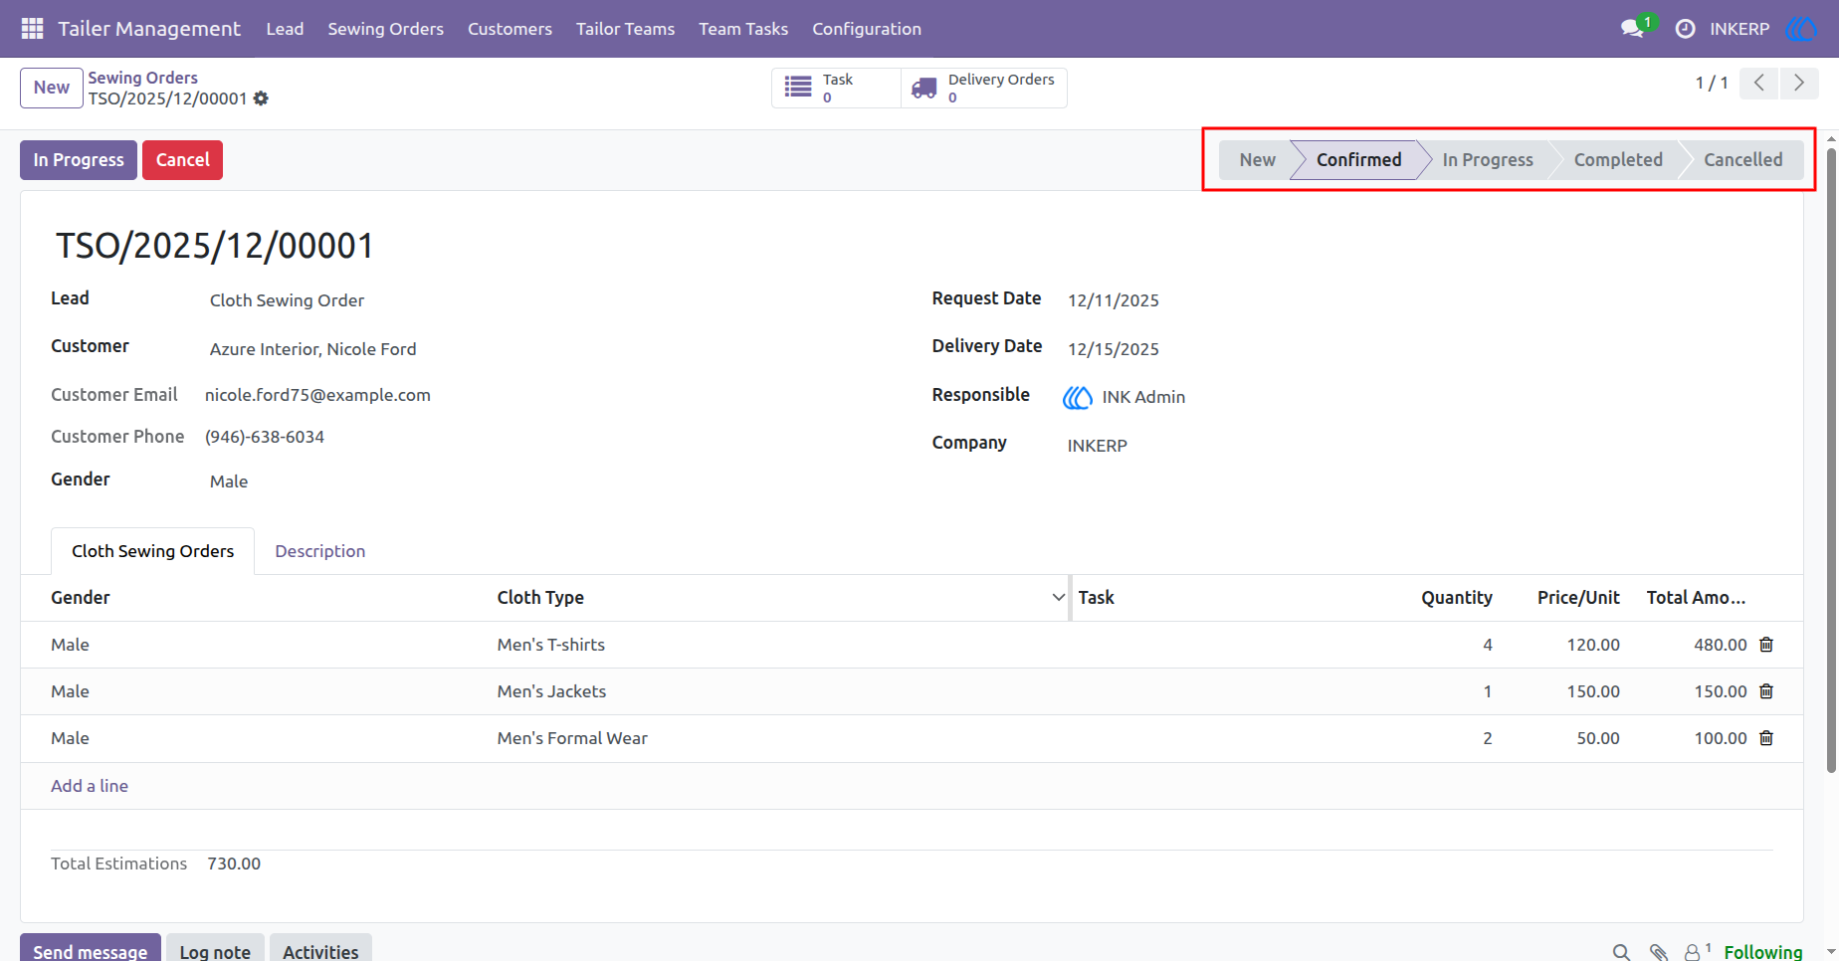Select the Cloth Sewing Orders tab
1839x961 pixels.
click(153, 551)
